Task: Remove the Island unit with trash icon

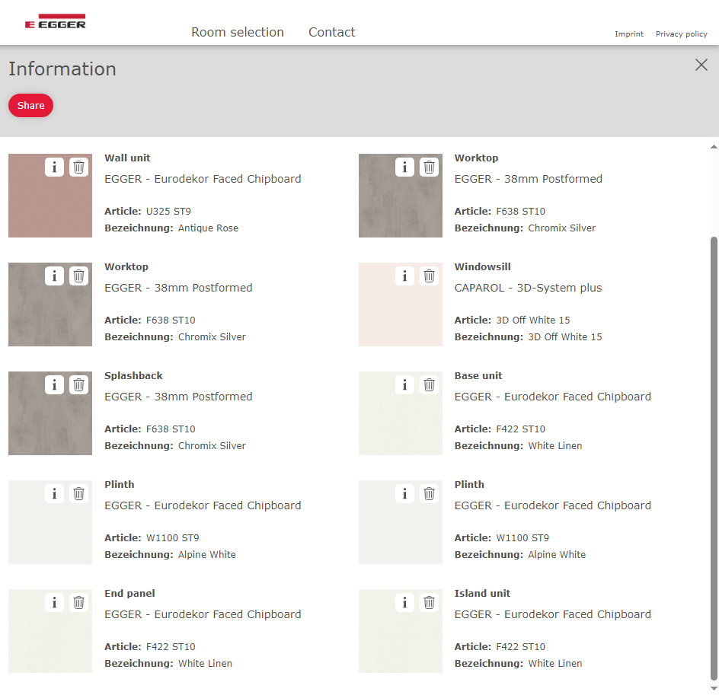Action: pos(429,602)
